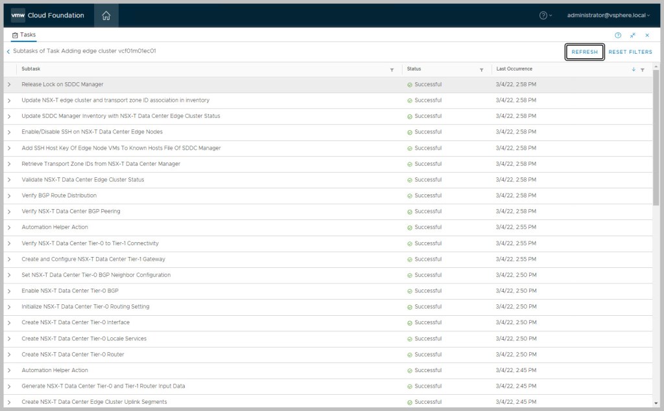
Task: Click the Tasks panel help icon
Action: [618, 35]
